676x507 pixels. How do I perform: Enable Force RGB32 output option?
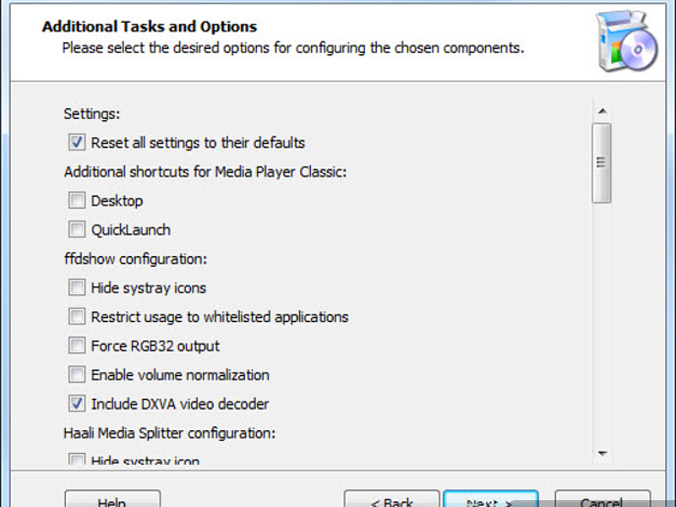point(77,346)
